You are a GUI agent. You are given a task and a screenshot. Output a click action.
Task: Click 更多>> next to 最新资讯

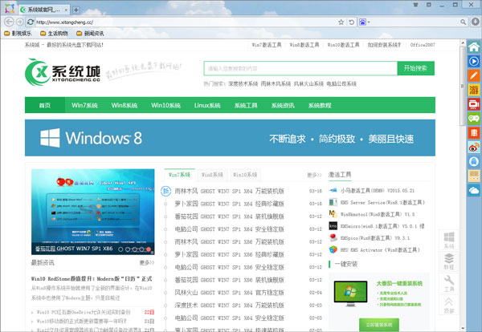pyautogui.click(x=147, y=263)
